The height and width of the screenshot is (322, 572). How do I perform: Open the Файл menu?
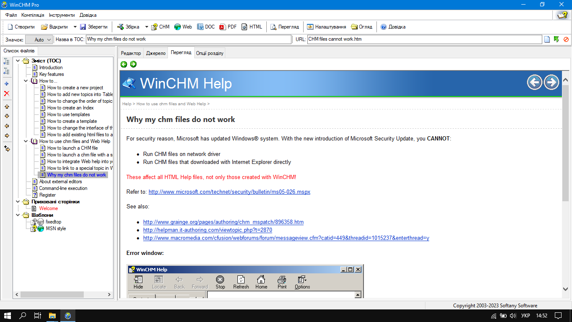point(11,15)
